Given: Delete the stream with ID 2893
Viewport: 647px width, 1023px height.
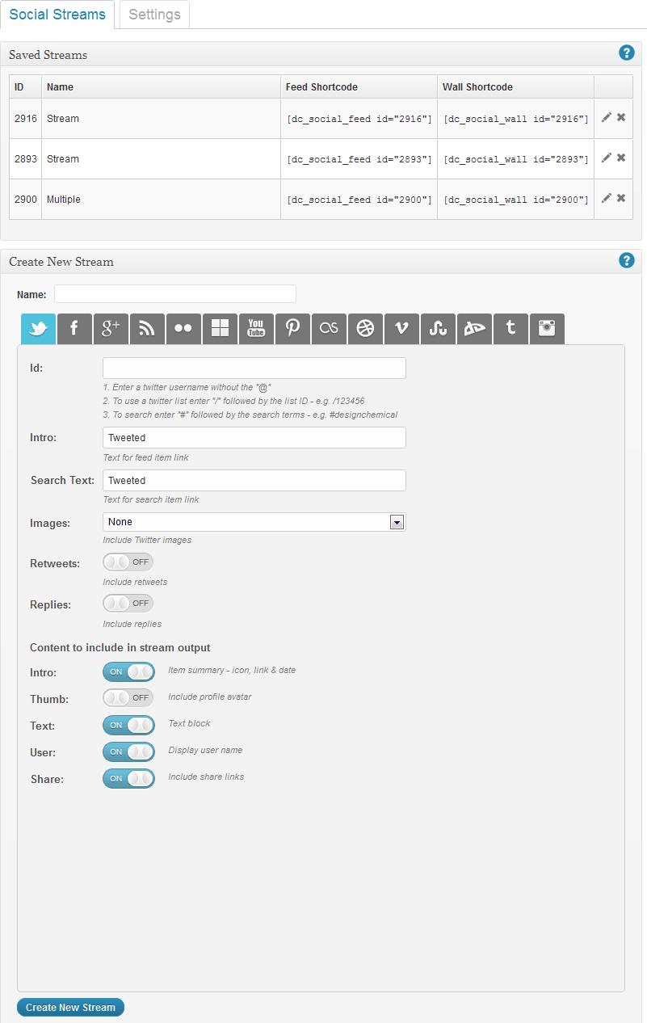Looking at the screenshot, I should [620, 158].
